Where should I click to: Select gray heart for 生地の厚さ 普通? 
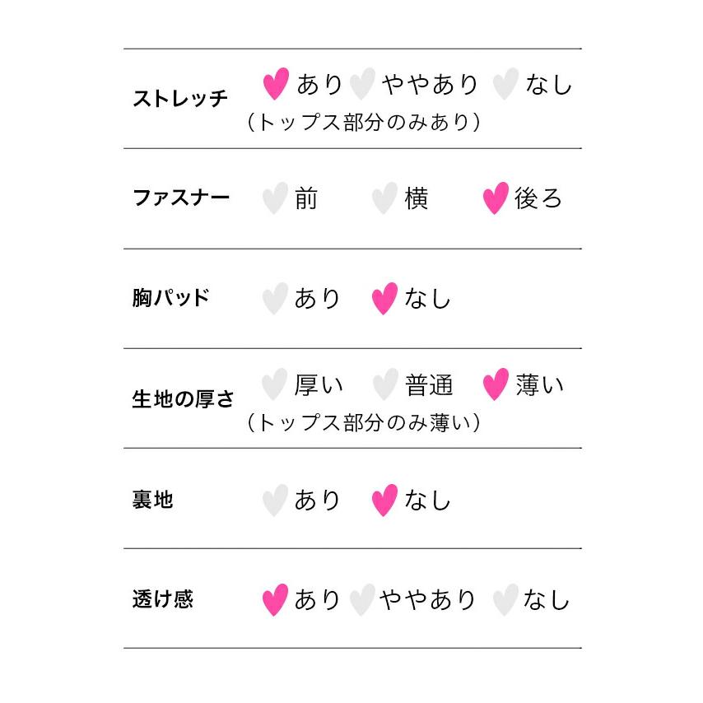point(384,384)
